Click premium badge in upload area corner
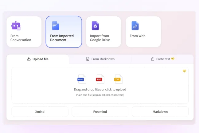199x133 pixels. [x=184, y=71]
